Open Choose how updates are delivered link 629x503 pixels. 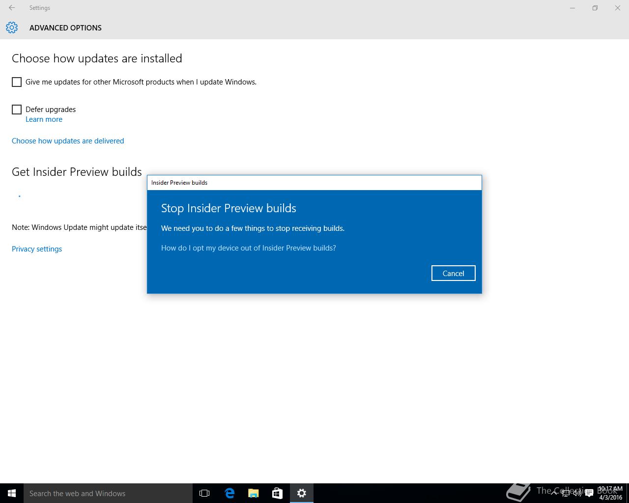pyautogui.click(x=68, y=141)
